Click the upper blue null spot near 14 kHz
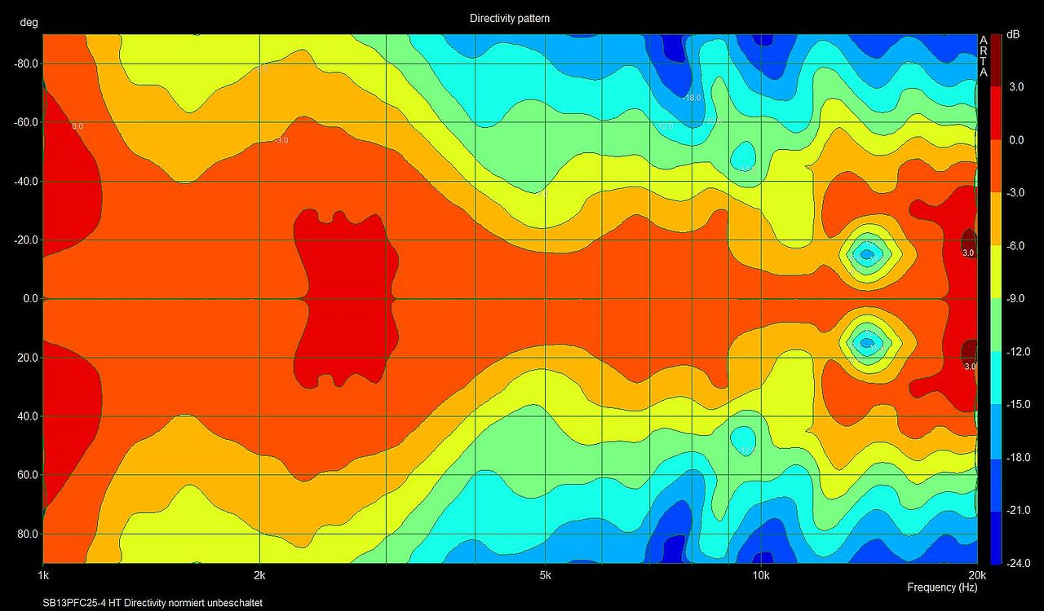This screenshot has height=611, width=1044. pos(867,254)
